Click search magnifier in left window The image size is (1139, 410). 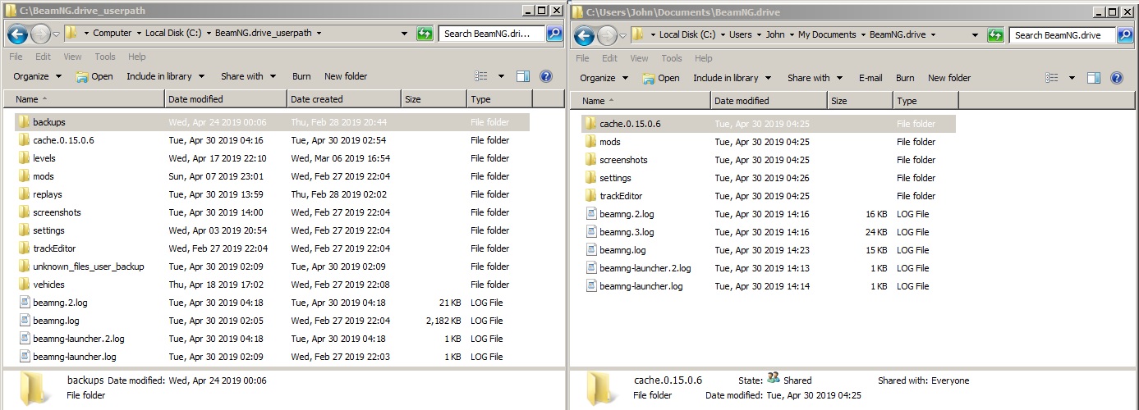pyautogui.click(x=554, y=34)
